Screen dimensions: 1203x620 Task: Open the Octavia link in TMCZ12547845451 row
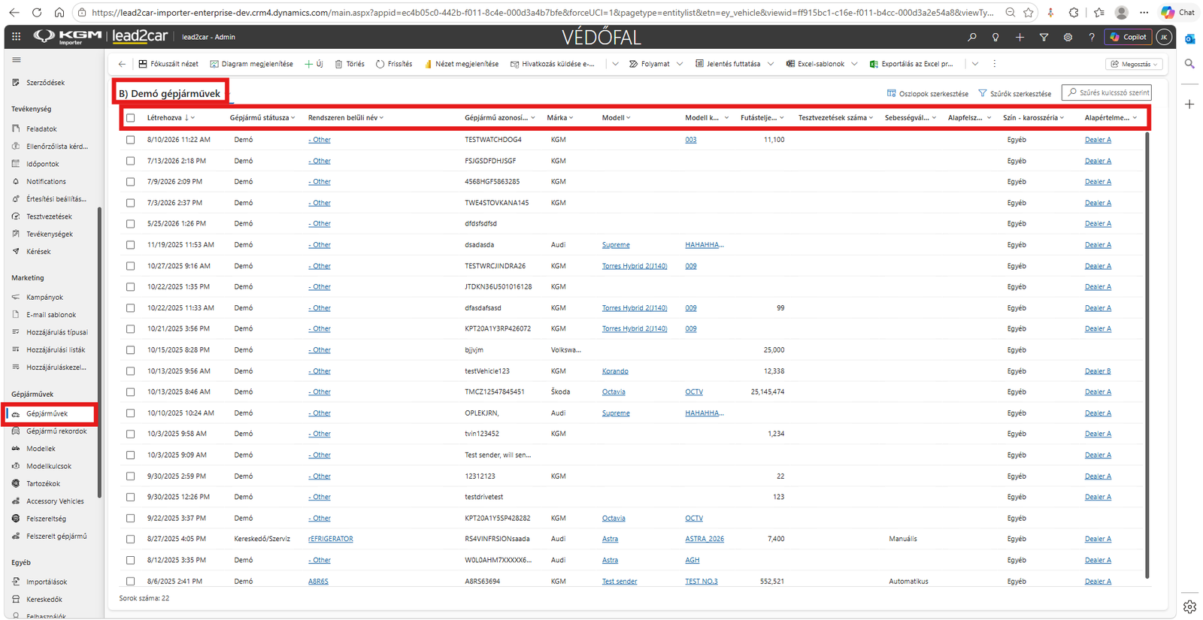pos(614,392)
